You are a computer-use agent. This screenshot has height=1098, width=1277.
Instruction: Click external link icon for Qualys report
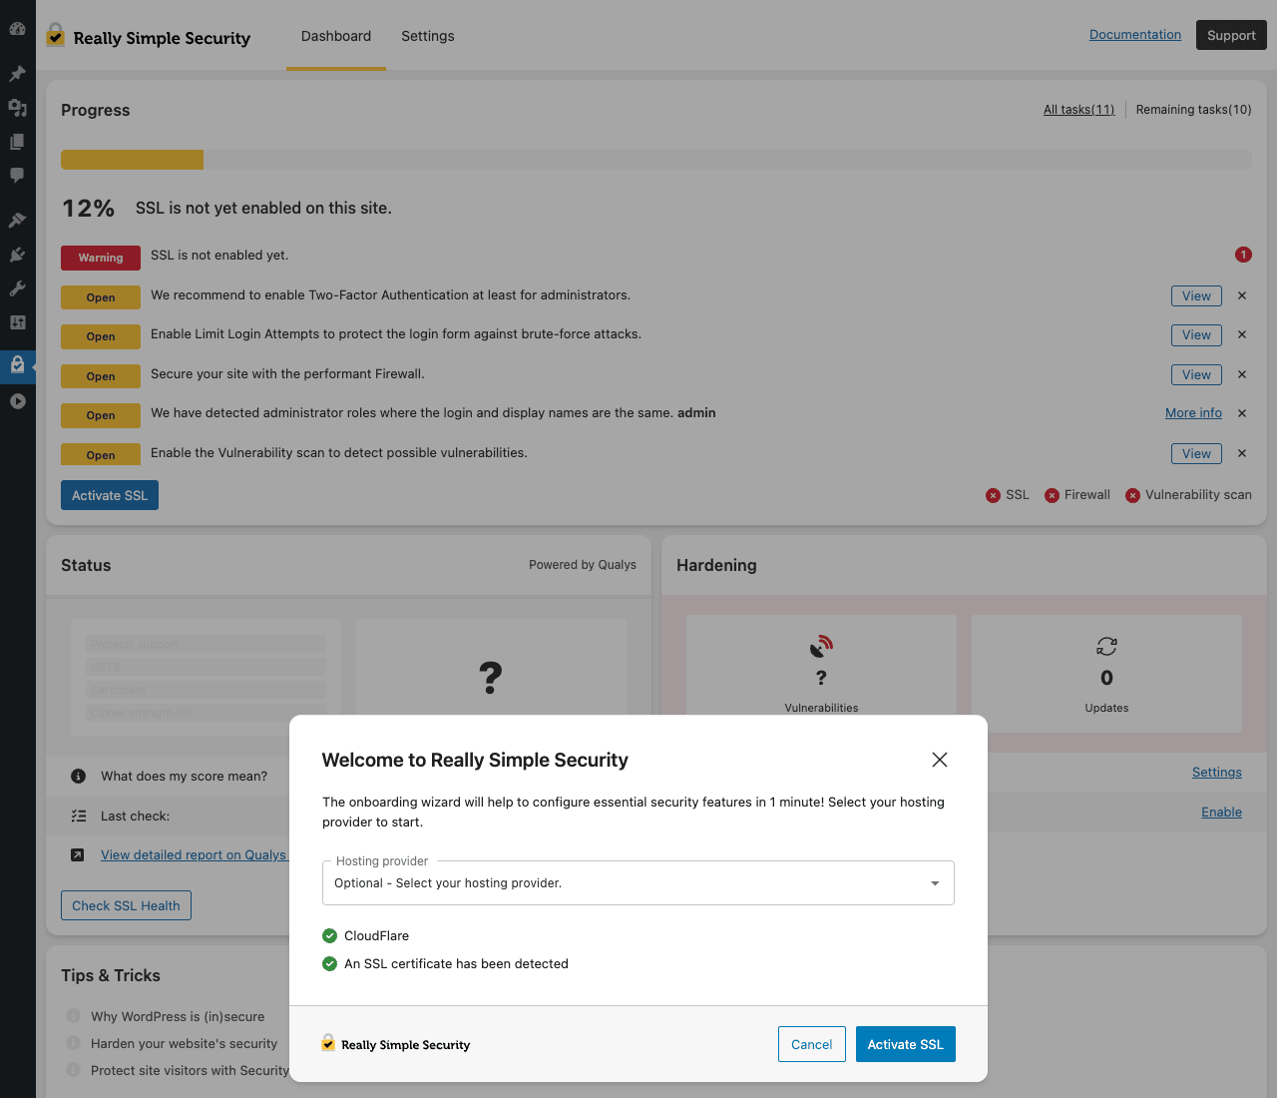coord(78,854)
